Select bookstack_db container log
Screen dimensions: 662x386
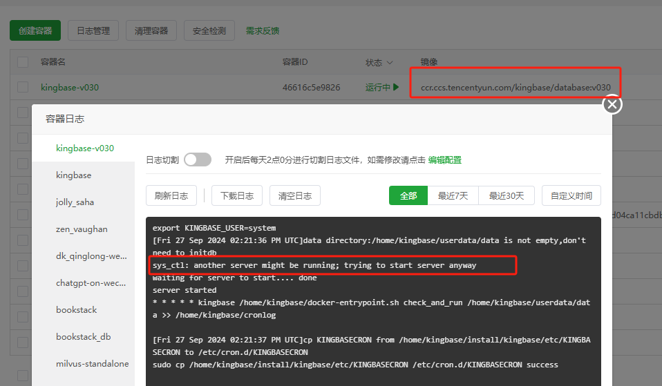point(83,337)
